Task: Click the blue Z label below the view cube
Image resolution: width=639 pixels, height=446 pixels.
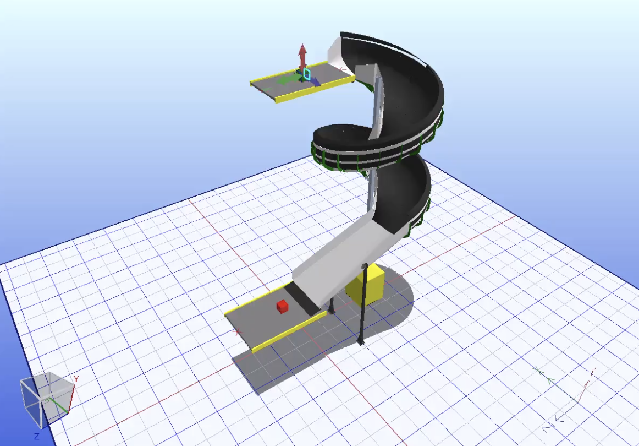Action: [x=36, y=436]
